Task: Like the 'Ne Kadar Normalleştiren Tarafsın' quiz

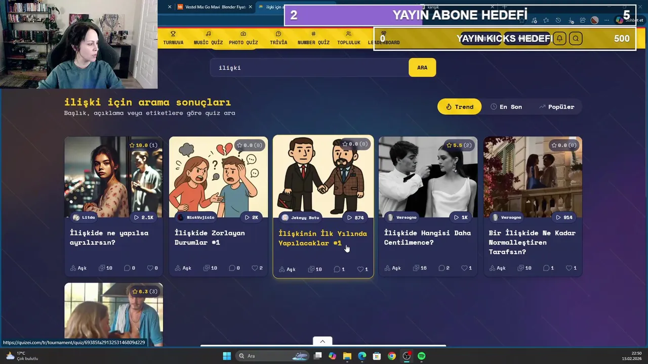Action: click(x=572, y=268)
